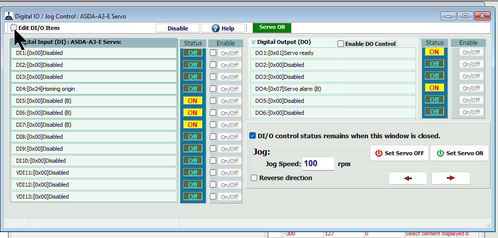Check the VDI11 enable checkbox
498x238 pixels.
(x=213, y=173)
